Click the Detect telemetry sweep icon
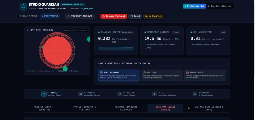 [44, 94]
